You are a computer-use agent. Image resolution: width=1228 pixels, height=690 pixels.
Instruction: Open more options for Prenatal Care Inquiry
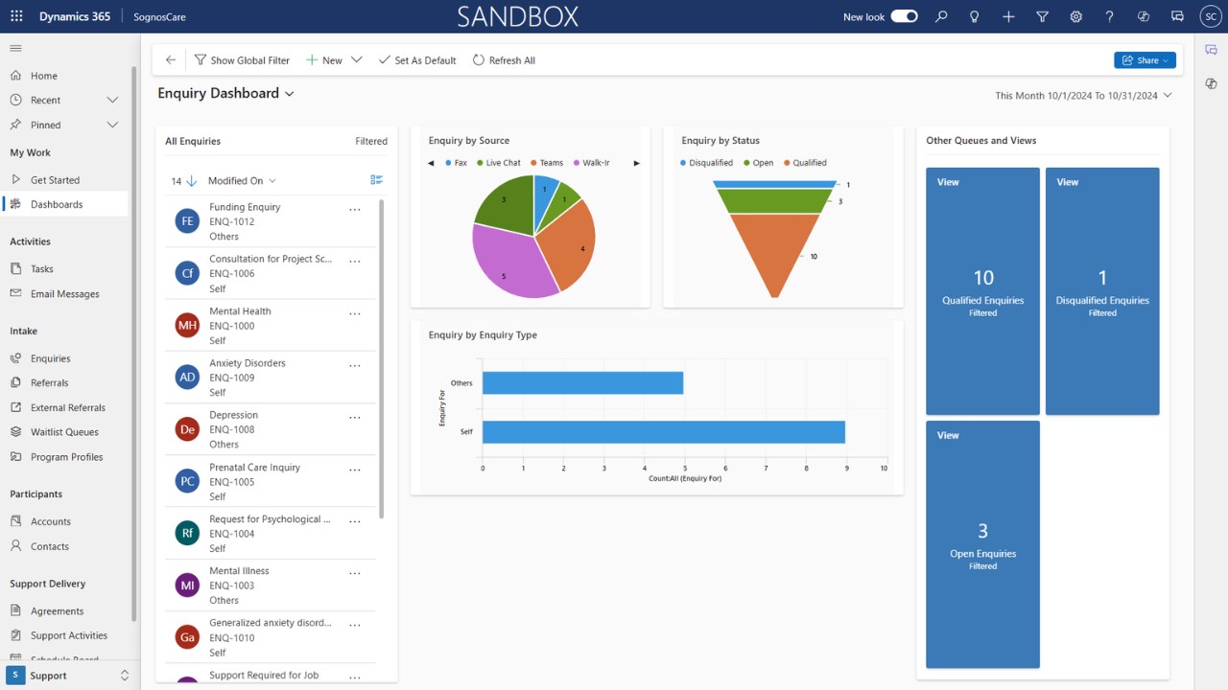pos(355,470)
